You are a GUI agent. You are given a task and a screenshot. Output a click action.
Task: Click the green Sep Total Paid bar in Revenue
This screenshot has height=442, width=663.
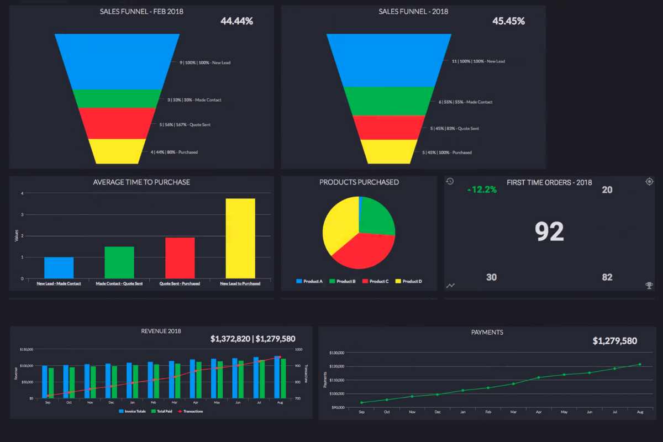pos(51,383)
